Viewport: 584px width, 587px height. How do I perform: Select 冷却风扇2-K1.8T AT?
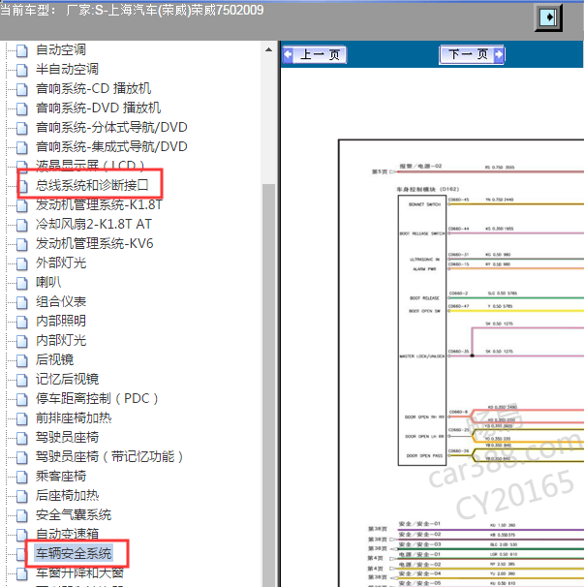tap(94, 225)
